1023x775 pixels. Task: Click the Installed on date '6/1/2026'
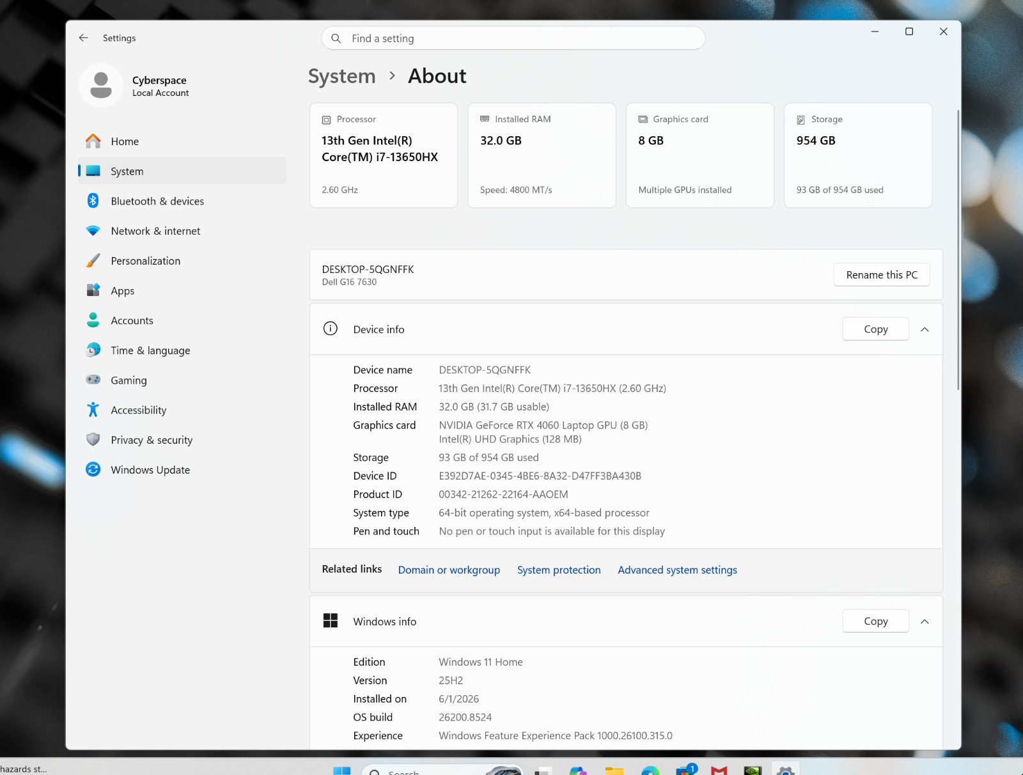[458, 699]
